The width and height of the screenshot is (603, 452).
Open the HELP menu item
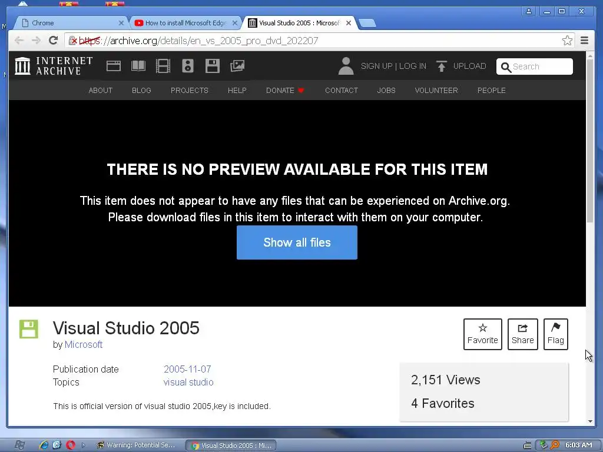coord(237,90)
